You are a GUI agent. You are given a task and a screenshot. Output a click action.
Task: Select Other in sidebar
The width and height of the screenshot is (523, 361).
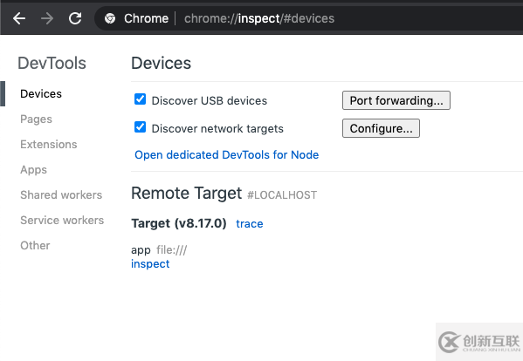35,245
